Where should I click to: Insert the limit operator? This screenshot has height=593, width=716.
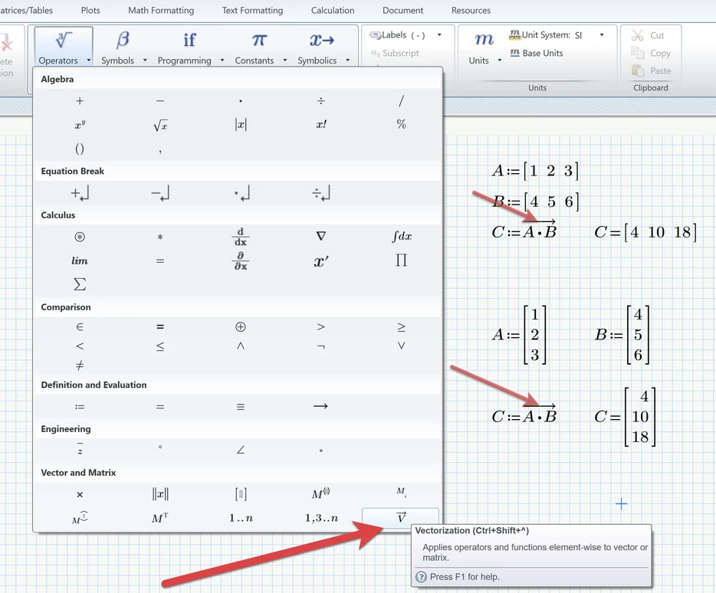pos(80,260)
